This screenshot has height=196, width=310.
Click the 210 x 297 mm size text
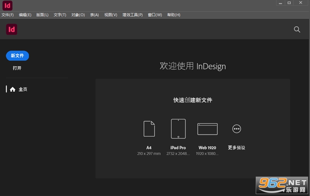coord(149,153)
